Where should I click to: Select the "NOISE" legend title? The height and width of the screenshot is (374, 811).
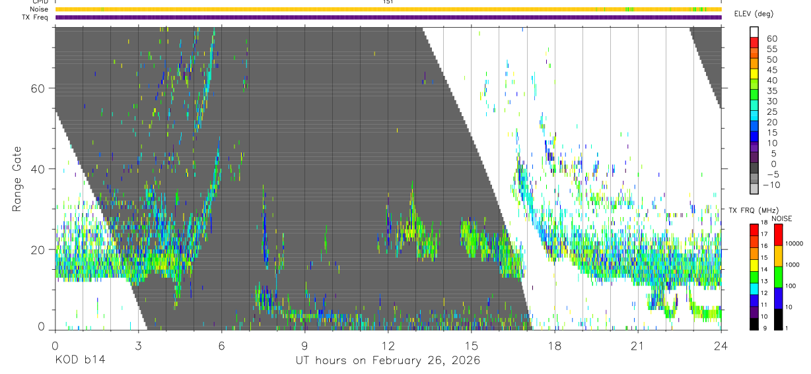pyautogui.click(x=782, y=218)
